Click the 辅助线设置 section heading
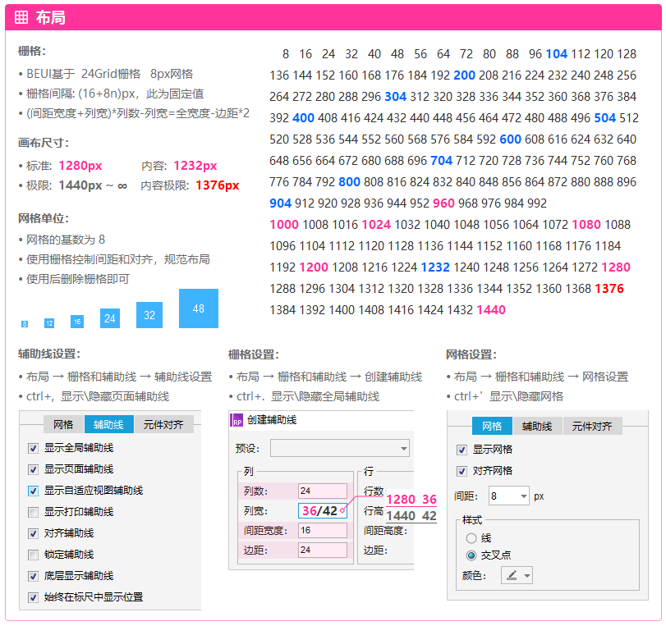Image resolution: width=666 pixels, height=626 pixels. click(x=49, y=354)
